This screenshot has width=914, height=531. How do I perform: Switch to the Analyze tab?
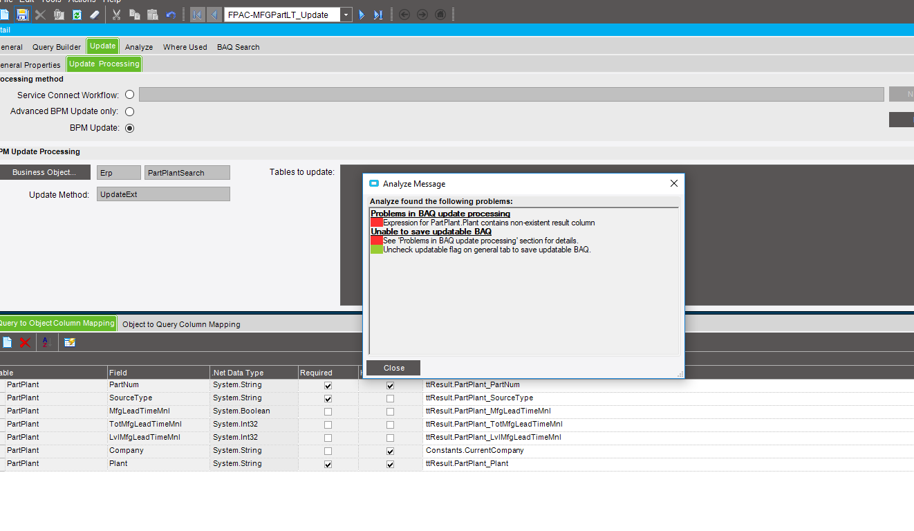click(x=139, y=47)
